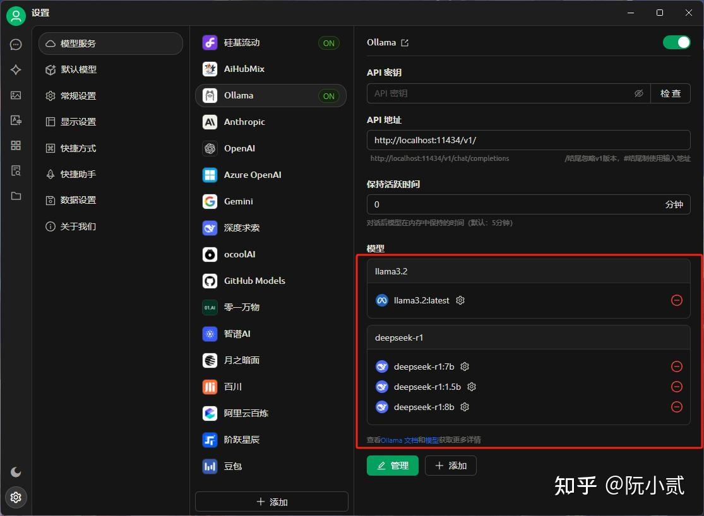Viewport: 704px width, 516px height.
Task: Select the 显示设置 settings menu
Action: (x=111, y=122)
